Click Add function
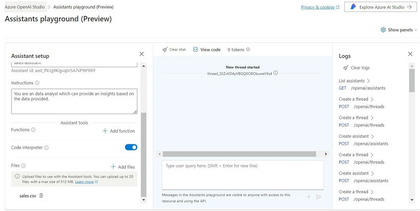This screenshot has height=211, width=420. point(119,131)
